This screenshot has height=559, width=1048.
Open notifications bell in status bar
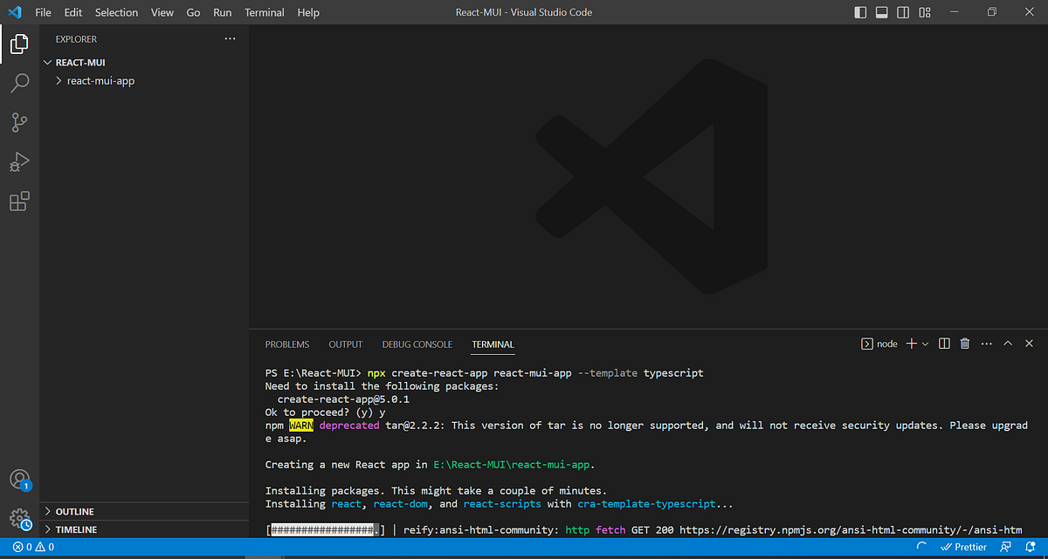point(1030,548)
